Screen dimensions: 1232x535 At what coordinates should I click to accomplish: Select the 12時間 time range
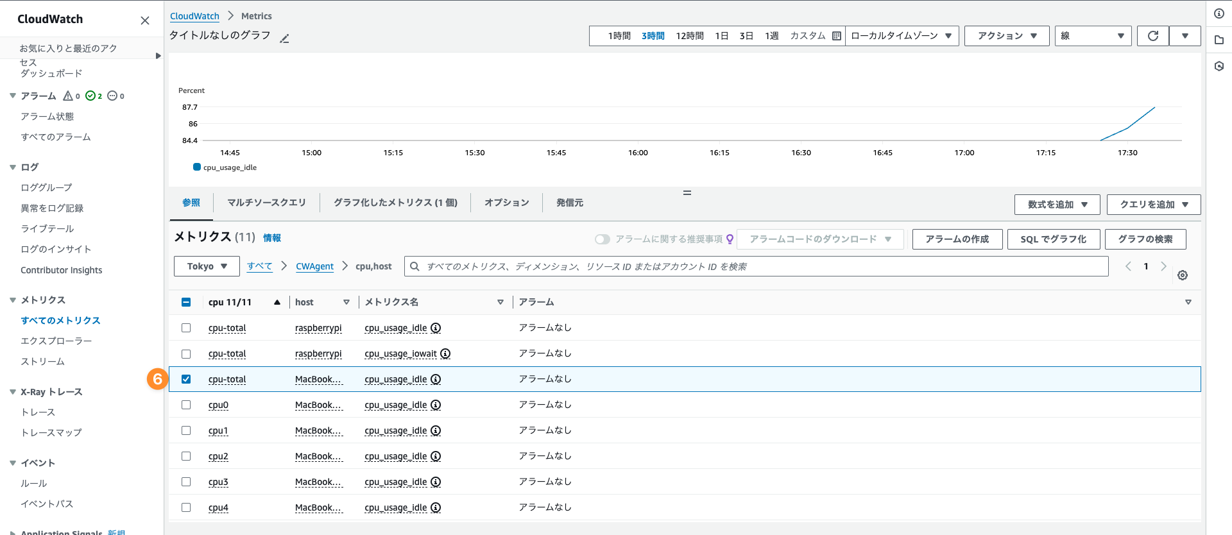pos(690,36)
